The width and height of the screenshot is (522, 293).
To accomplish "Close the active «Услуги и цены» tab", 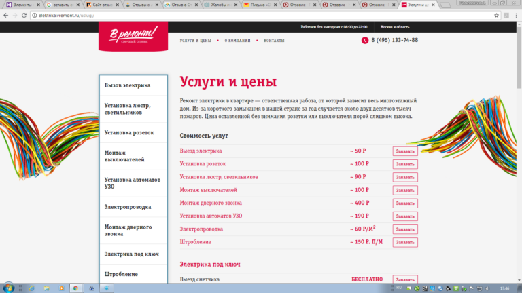I will (x=433, y=5).
